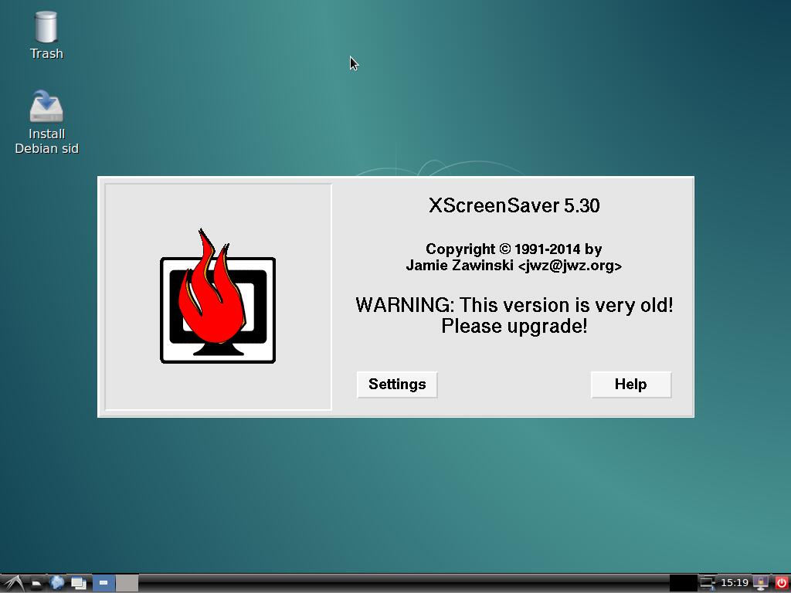The width and height of the screenshot is (791, 593).
Task: Launch the file manager from the taskbar
Action: point(36,584)
